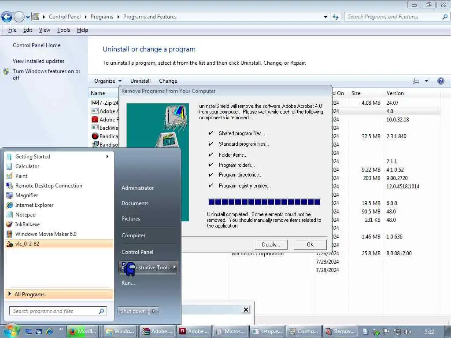Open the Edit menu
The image size is (451, 338).
point(28,30)
